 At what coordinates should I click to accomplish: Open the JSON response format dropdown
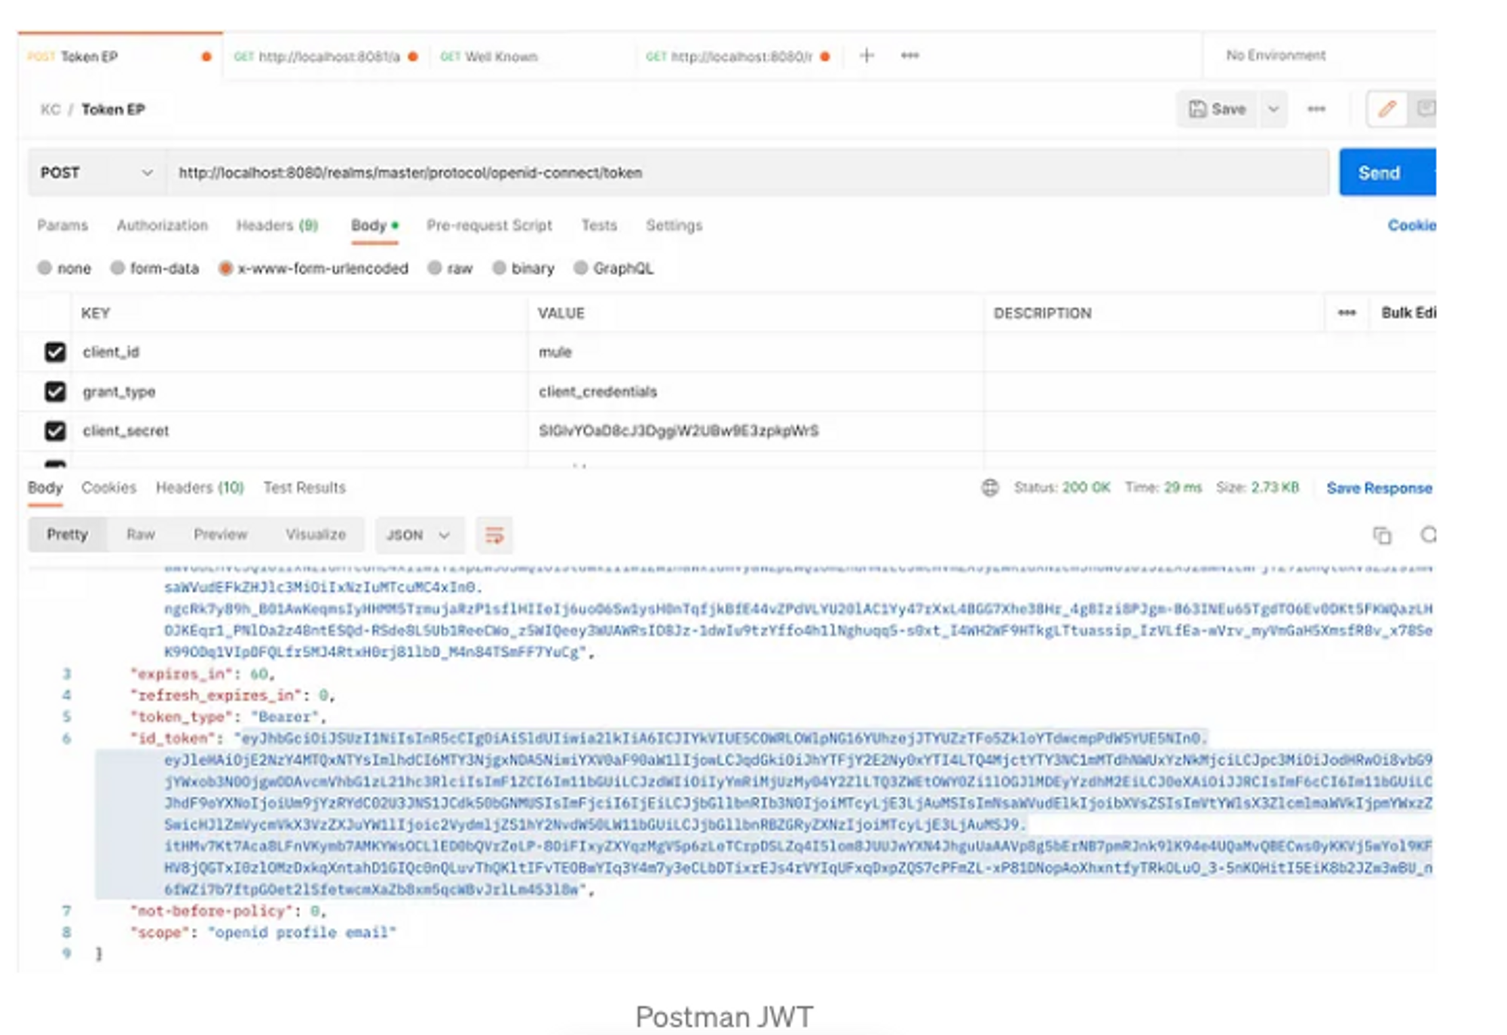coord(419,535)
